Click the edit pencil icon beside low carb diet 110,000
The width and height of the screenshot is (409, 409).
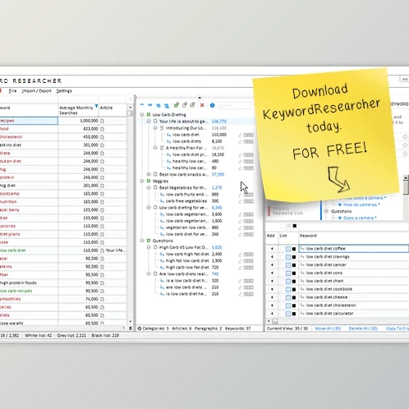point(240,135)
